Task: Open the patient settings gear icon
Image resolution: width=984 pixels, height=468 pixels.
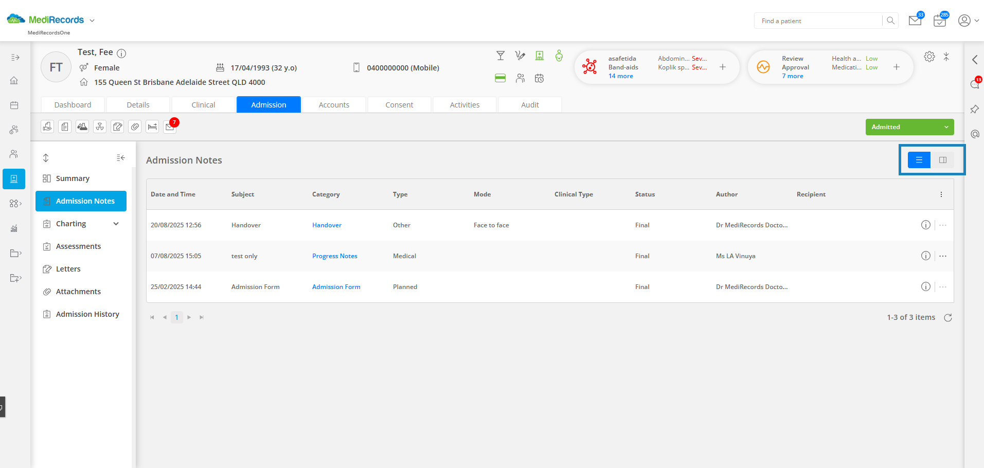Action: pyautogui.click(x=929, y=57)
